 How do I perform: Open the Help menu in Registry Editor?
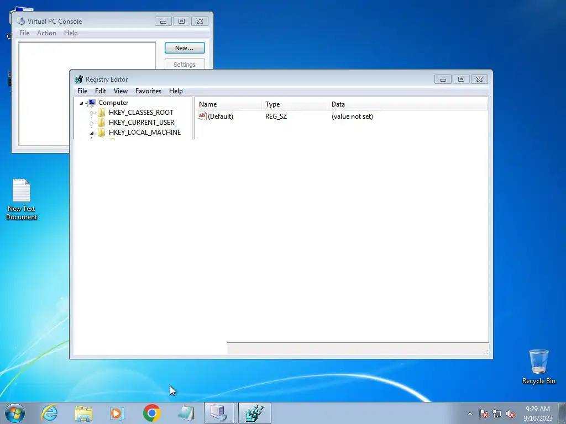176,91
